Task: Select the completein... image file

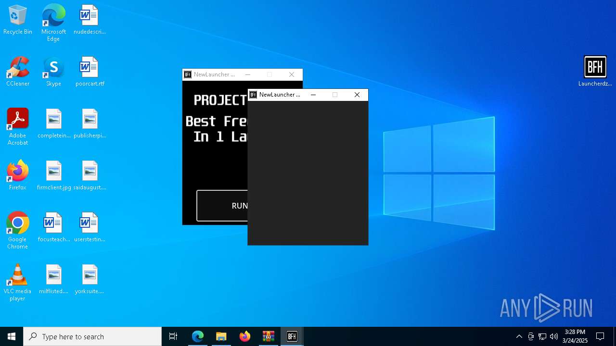Action: (53, 124)
